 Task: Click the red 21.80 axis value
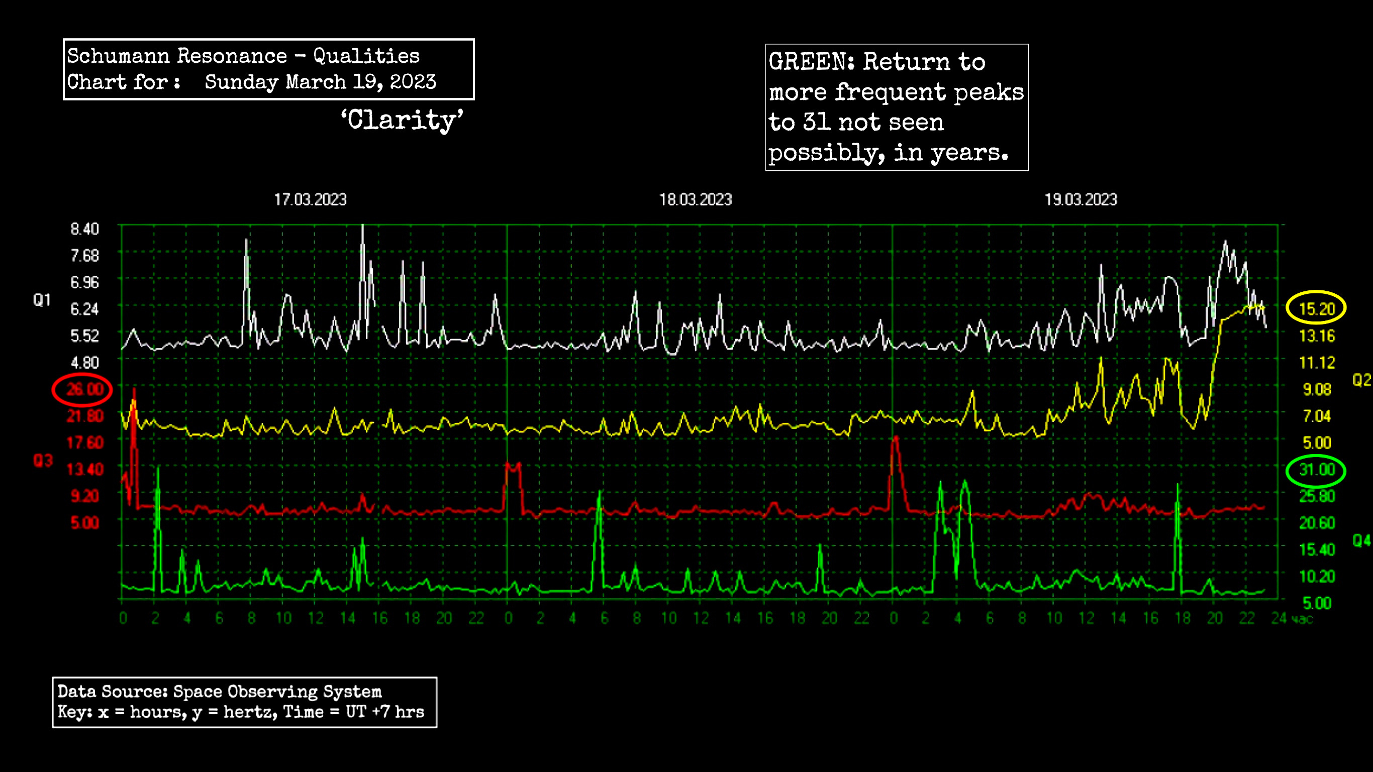click(x=85, y=416)
